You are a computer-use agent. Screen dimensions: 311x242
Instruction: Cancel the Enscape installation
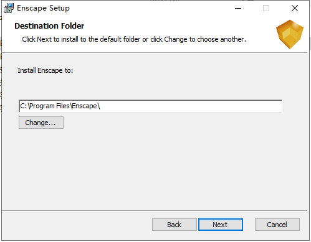pyautogui.click(x=277, y=225)
